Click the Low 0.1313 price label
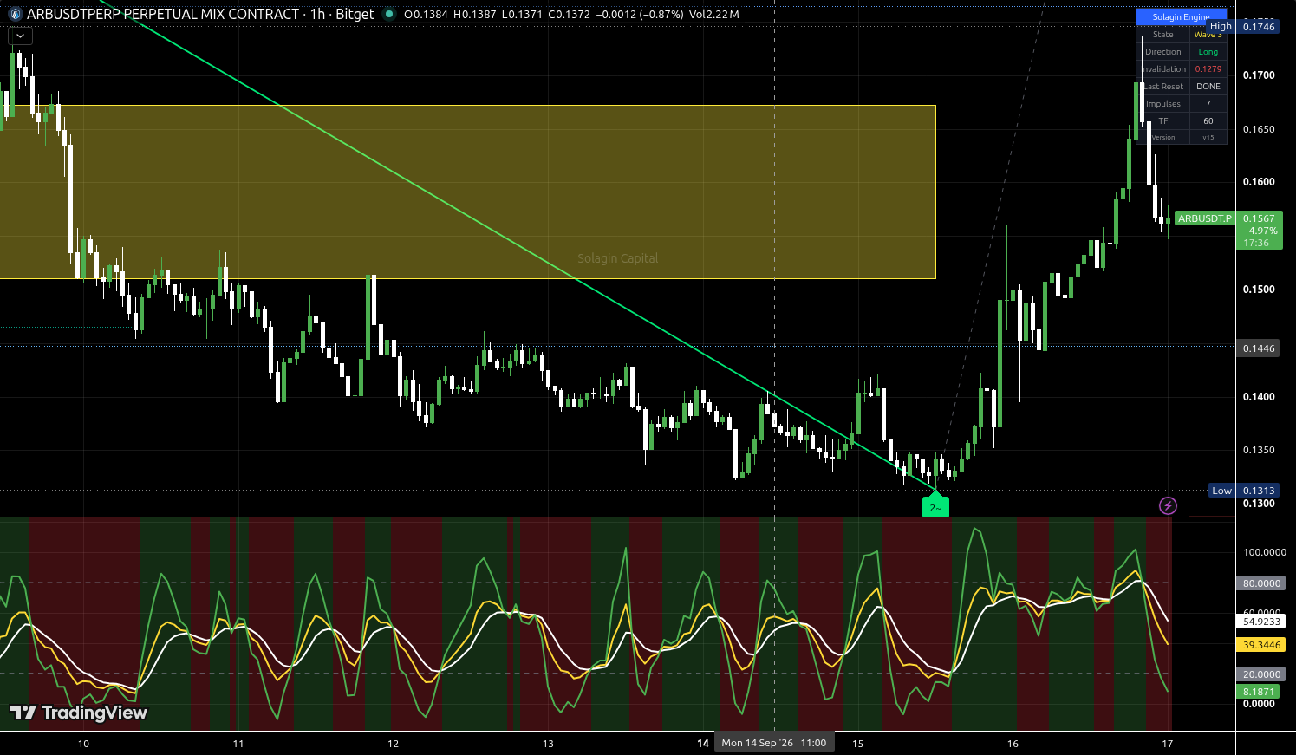 coord(1245,491)
